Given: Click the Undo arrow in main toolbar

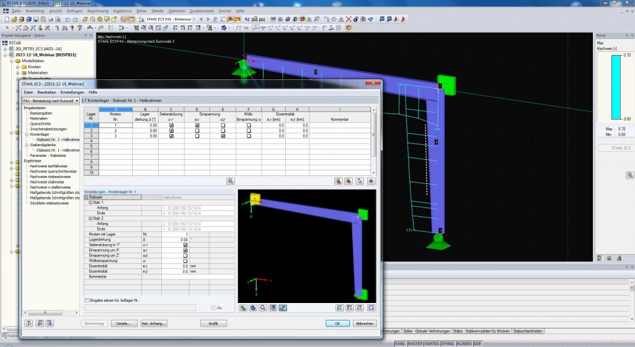Looking at the screenshot, I should pos(68,19).
